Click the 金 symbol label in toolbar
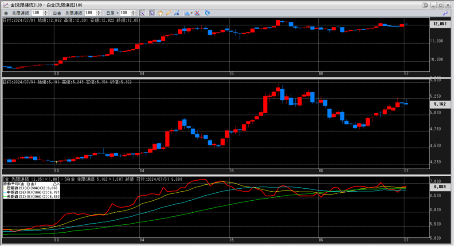 [6, 13]
